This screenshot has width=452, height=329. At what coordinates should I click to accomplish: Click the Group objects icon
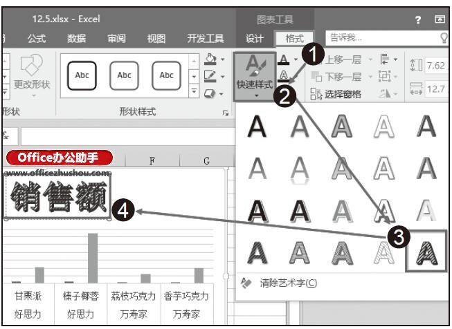tap(385, 76)
